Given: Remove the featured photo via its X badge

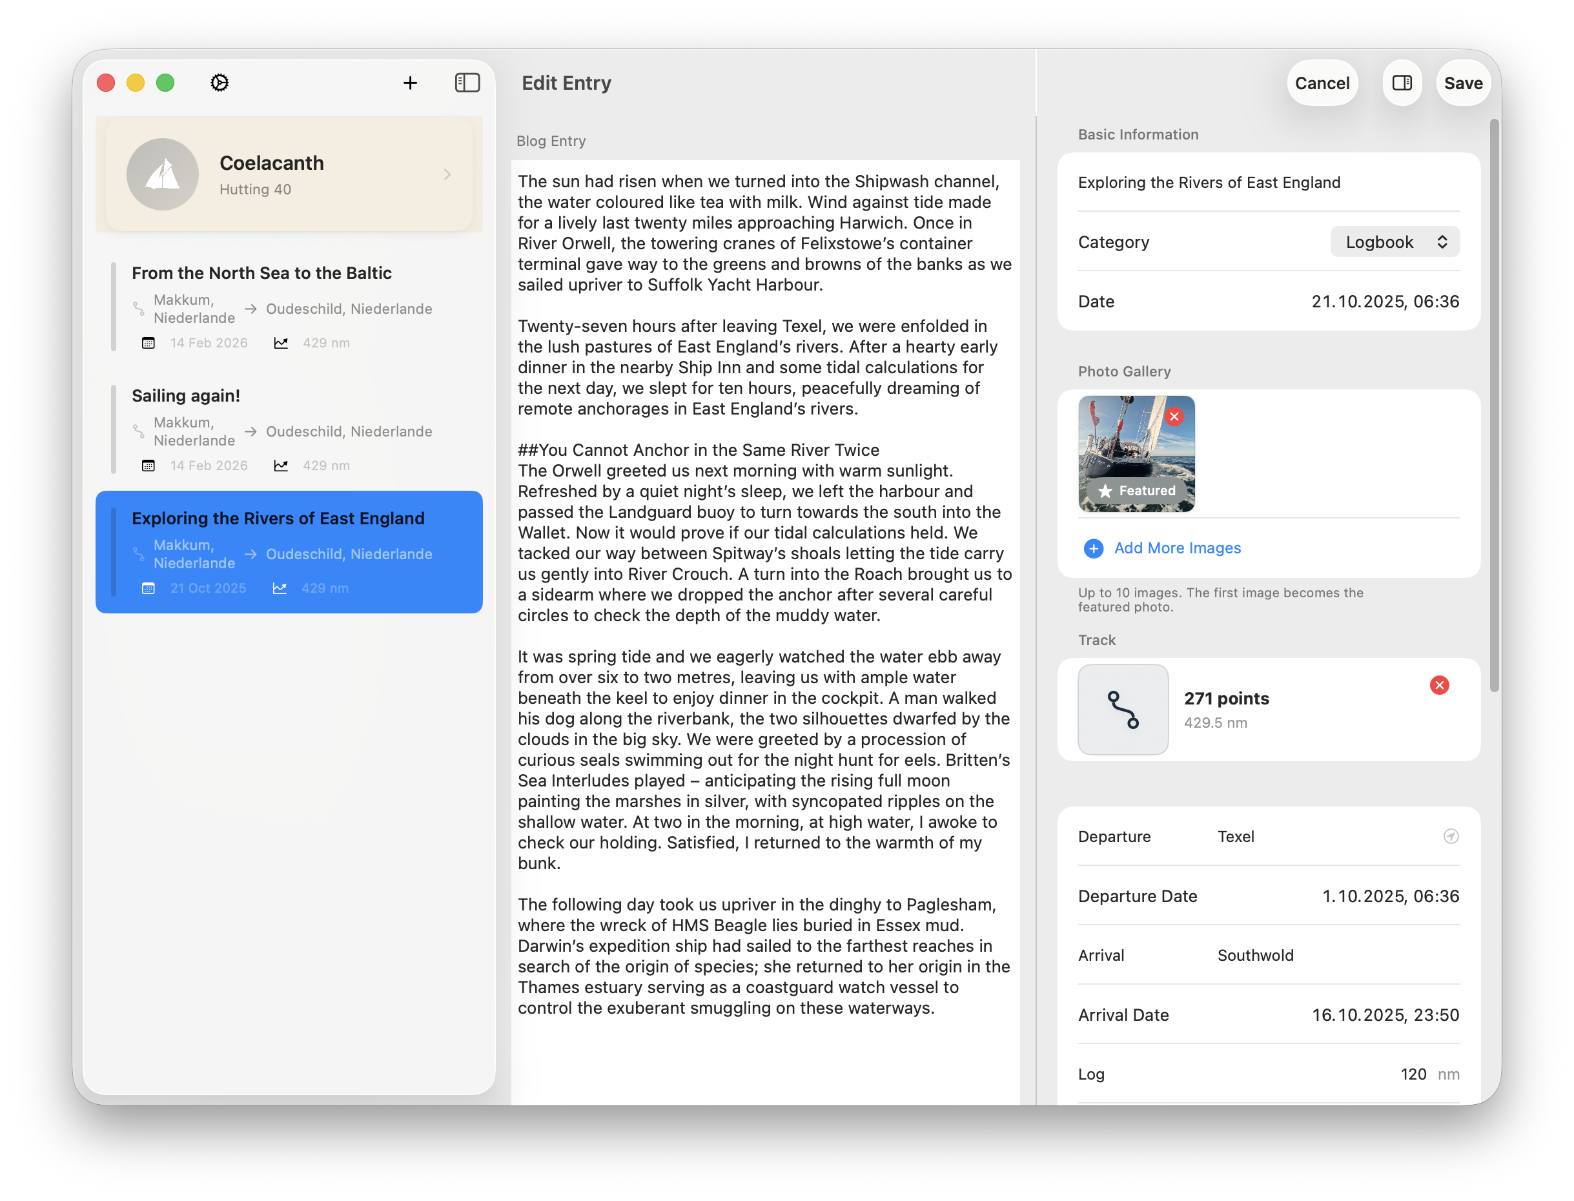Looking at the screenshot, I should click(1174, 415).
